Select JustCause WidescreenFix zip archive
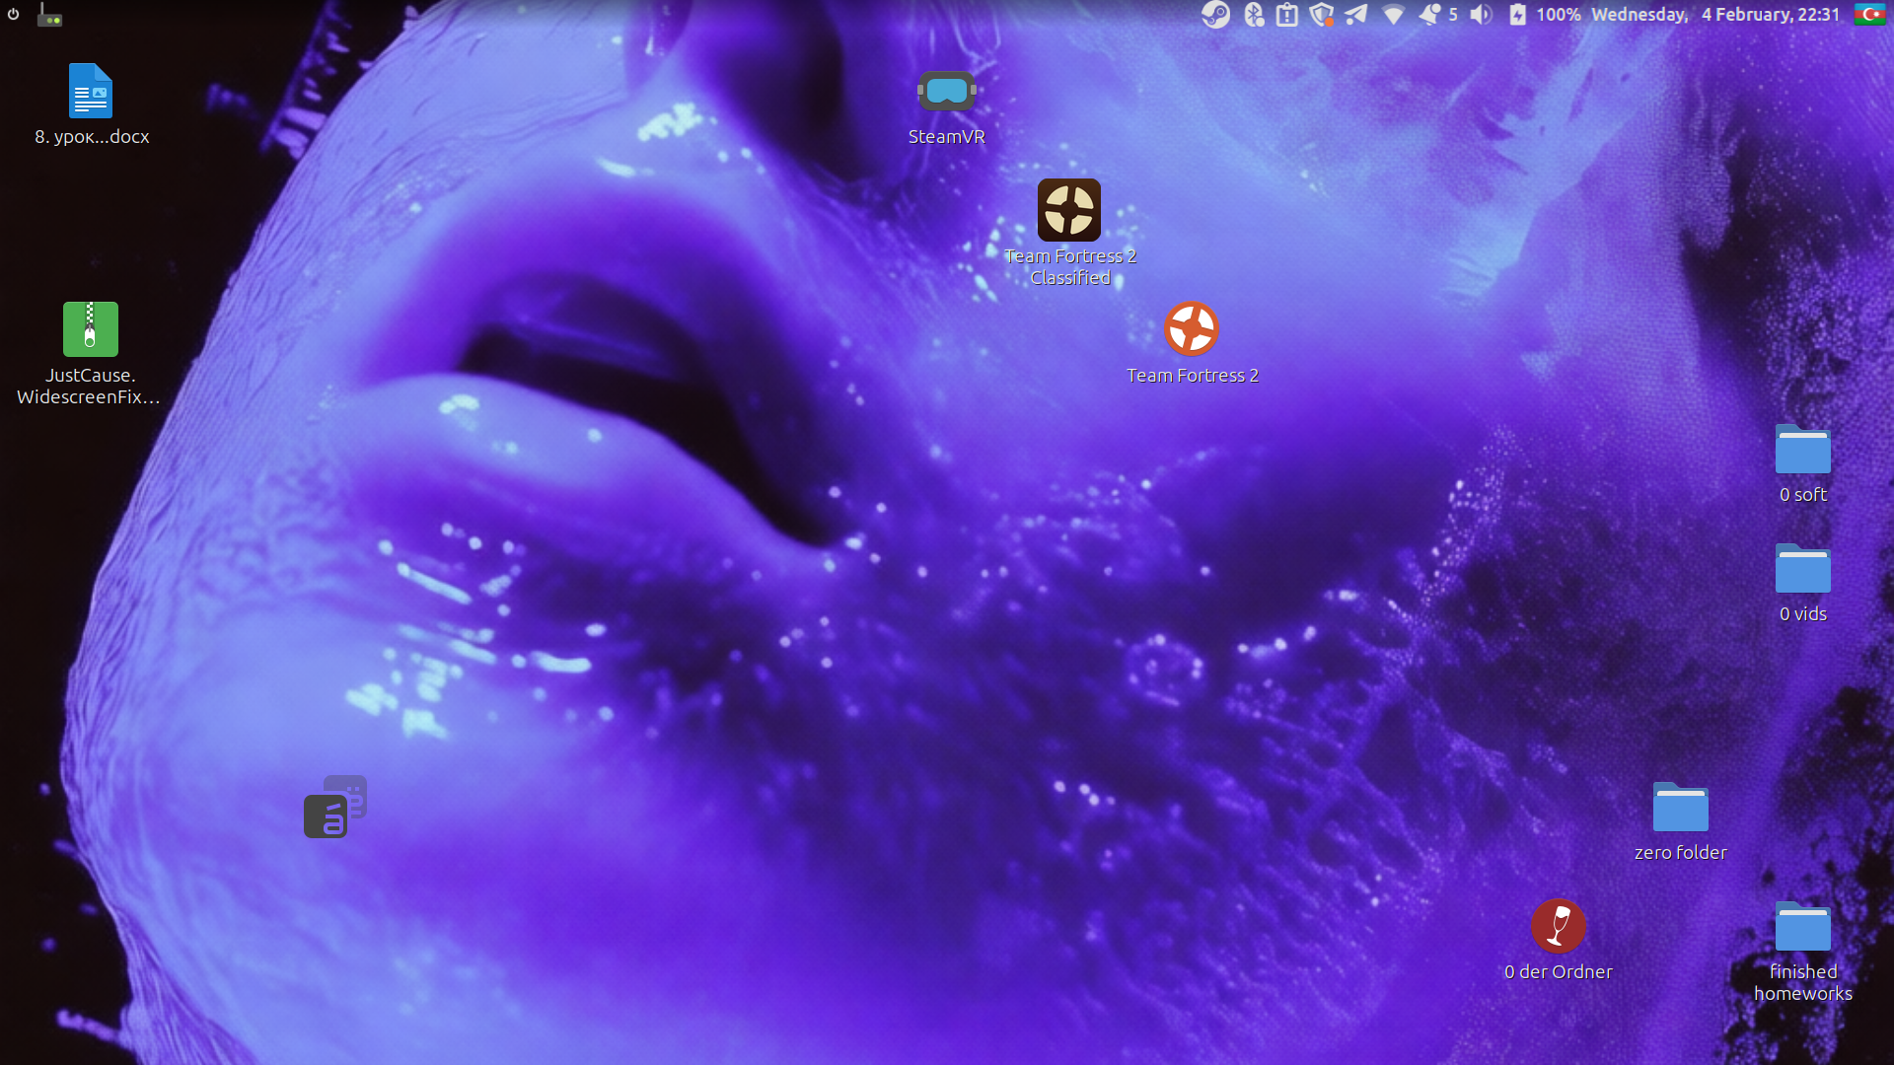Viewport: 1894px width, 1065px height. [x=90, y=329]
